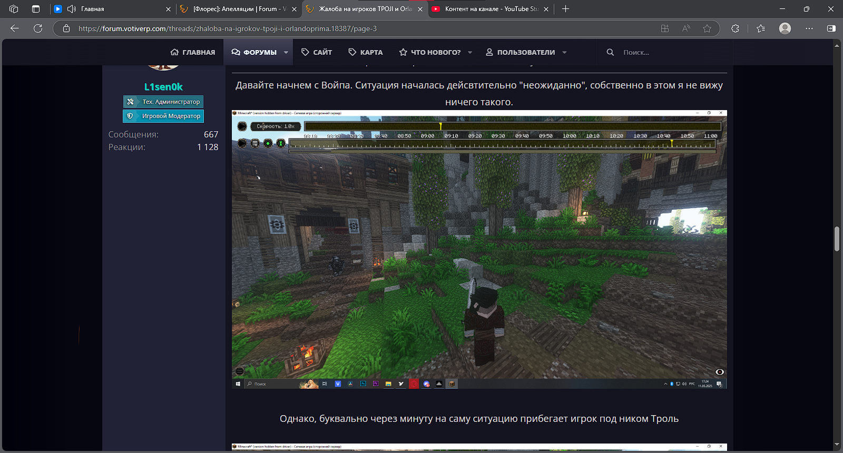This screenshot has height=453, width=843.
Task: Open browser workspaces icon
Action: click(x=14, y=9)
